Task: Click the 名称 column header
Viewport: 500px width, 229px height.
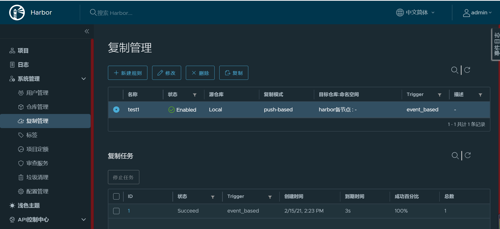Action: click(x=133, y=94)
